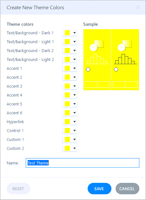This screenshot has height=200, width=146.
Task: Save the new theme colors
Action: coord(99,189)
